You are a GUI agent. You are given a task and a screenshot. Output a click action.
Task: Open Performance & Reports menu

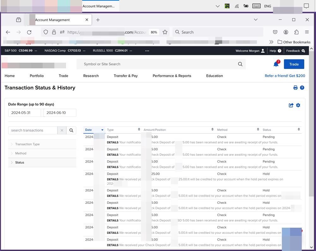pos(172,76)
